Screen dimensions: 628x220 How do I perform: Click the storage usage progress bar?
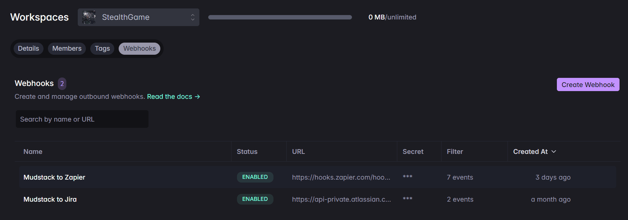[x=280, y=17]
